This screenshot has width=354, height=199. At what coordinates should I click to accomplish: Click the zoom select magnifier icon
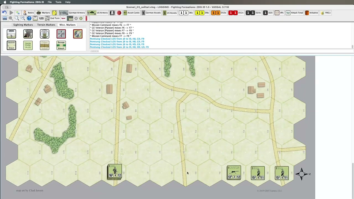17,18
